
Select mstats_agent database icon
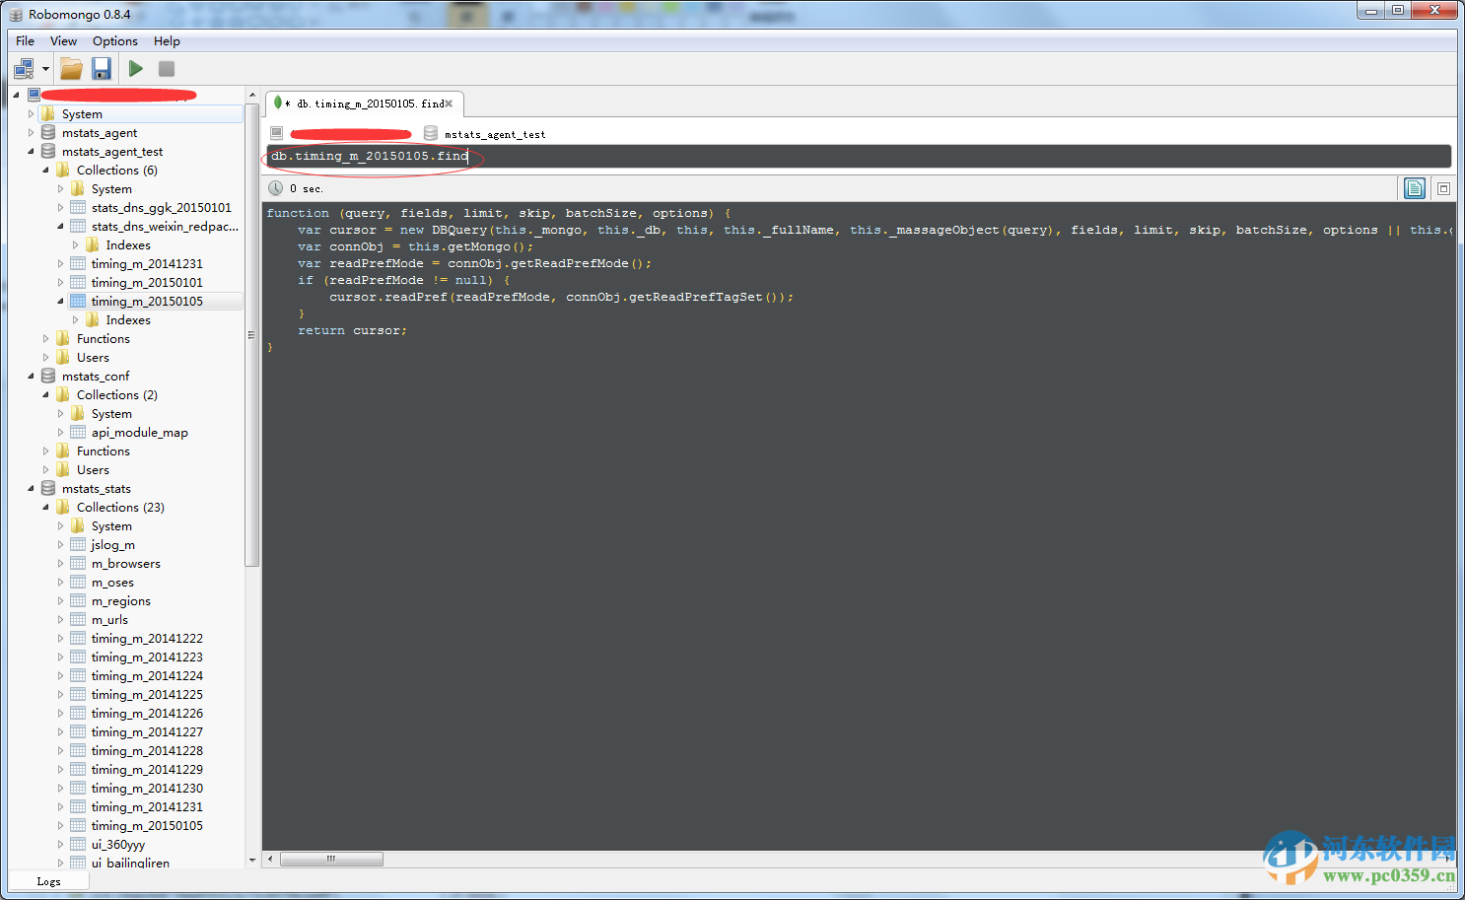coord(48,133)
